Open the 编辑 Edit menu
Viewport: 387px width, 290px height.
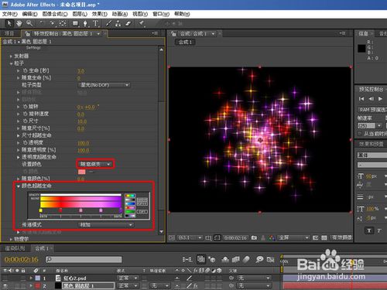[x=29, y=14]
